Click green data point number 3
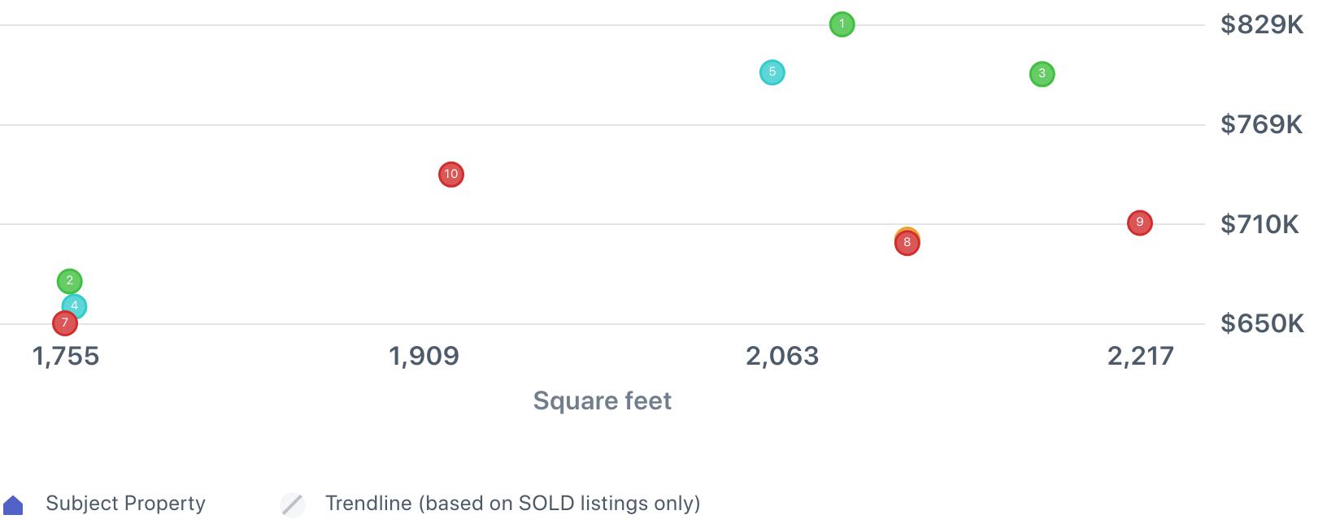This screenshot has height=528, width=1327. click(x=1042, y=74)
